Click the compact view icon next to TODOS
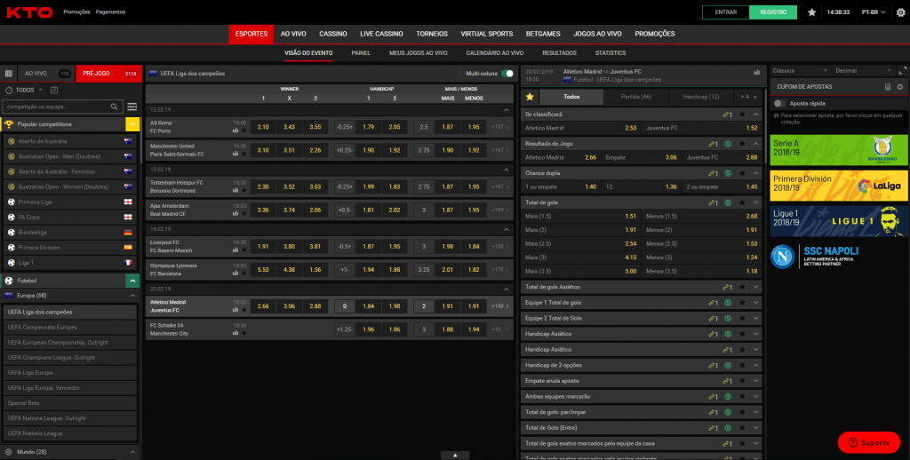 click(x=54, y=90)
